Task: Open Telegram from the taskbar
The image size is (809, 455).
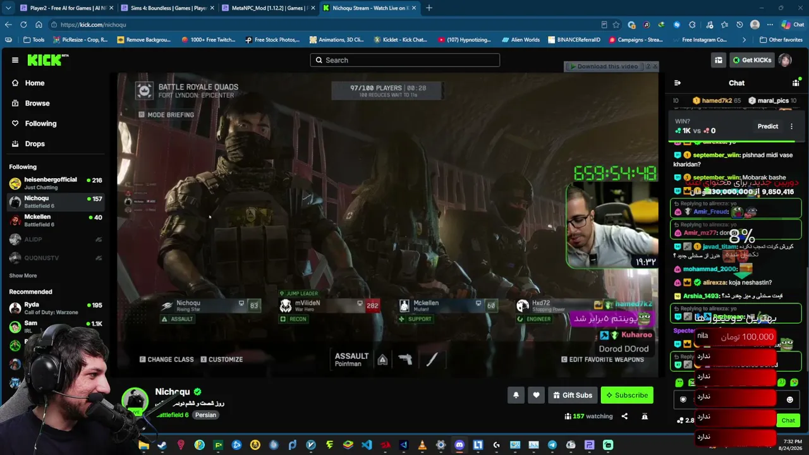Action: (x=552, y=445)
